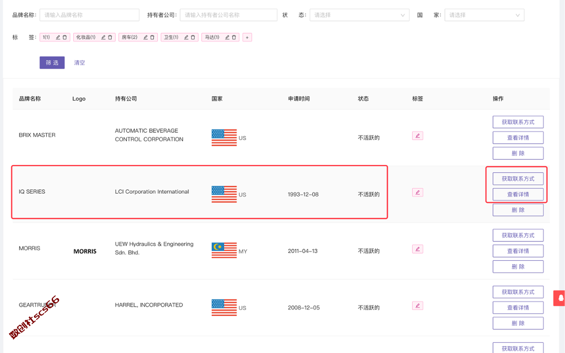The width and height of the screenshot is (565, 353).
Task: Edit tags for MORRIS row
Action: coord(417,249)
